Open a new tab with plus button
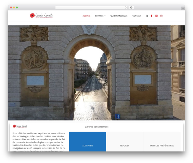Screen dimensions: 193x163 pos(183,8)
